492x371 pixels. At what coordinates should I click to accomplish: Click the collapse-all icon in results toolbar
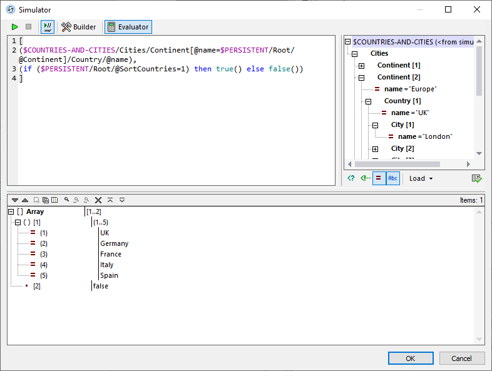110,200
